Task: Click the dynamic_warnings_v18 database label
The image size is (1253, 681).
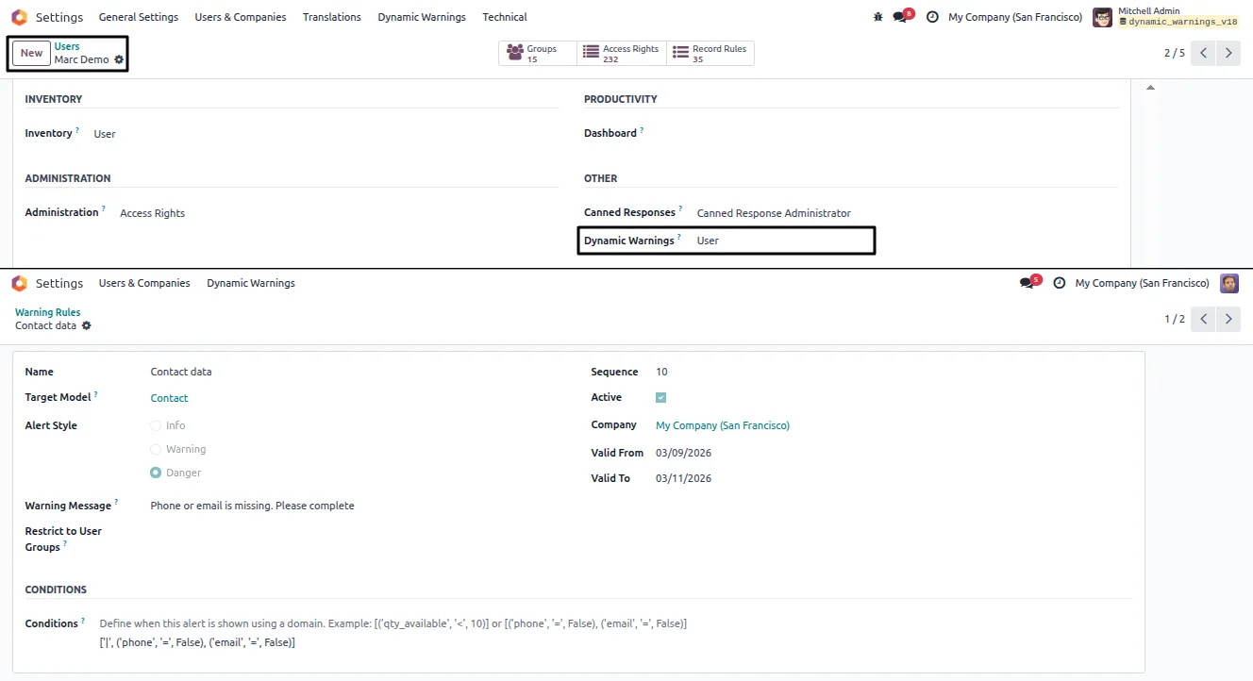Action: point(1178,22)
